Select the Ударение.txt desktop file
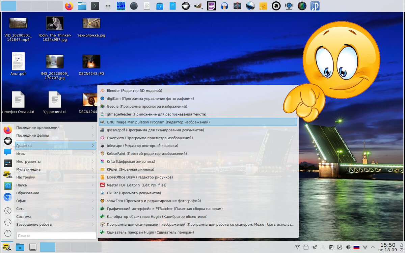The image size is (405, 253). (55, 103)
